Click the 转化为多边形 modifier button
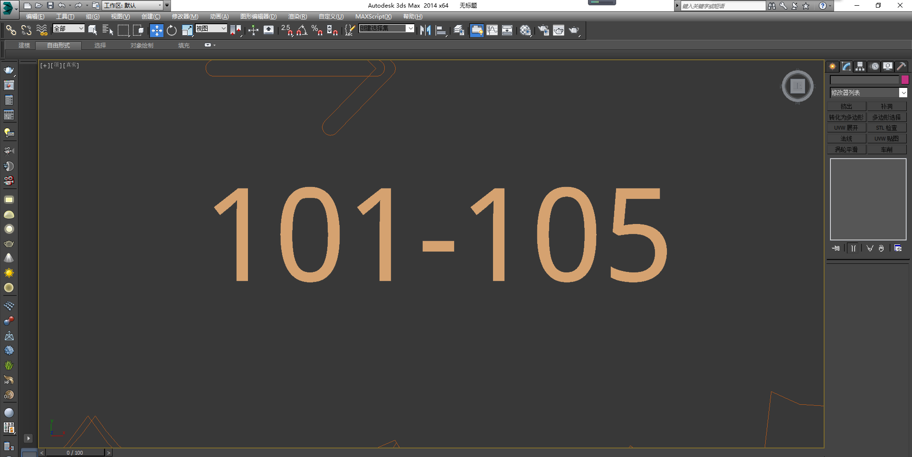This screenshot has height=457, width=912. point(846,117)
